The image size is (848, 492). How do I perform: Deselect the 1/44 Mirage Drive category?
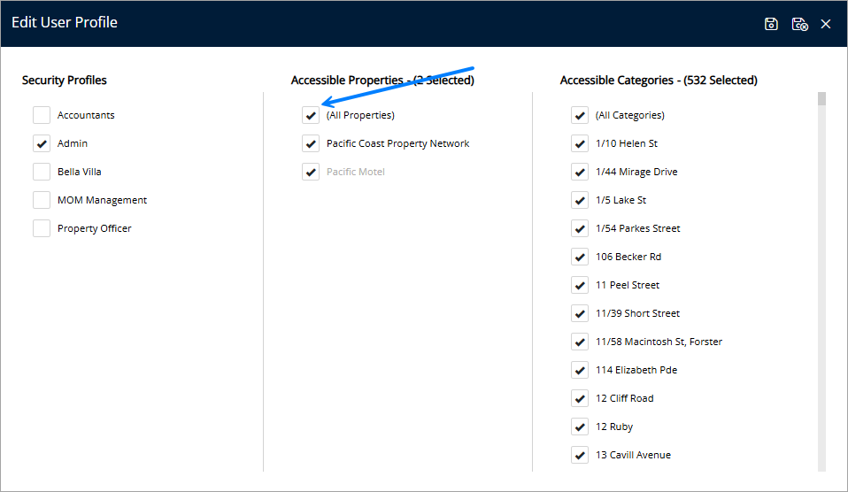580,172
